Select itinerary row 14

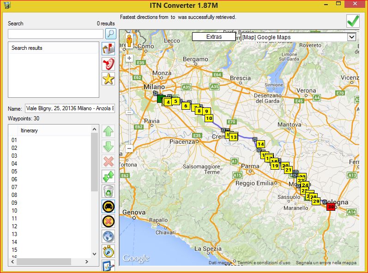point(50,242)
